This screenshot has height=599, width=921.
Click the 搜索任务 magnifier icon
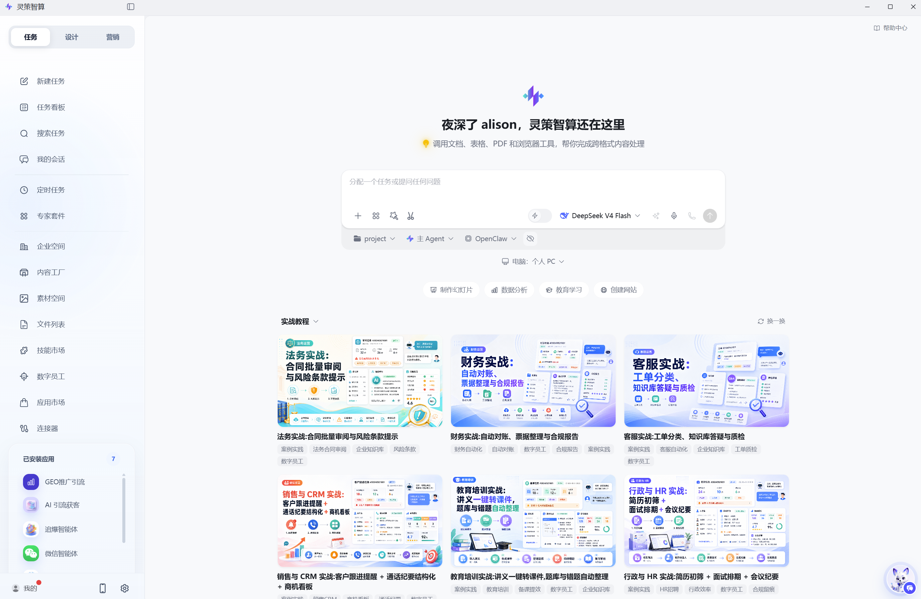pyautogui.click(x=24, y=133)
